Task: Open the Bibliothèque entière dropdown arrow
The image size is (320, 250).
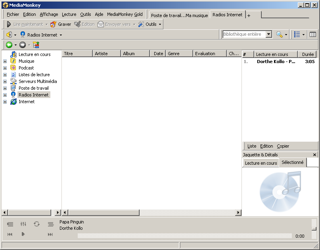Action: tap(269, 34)
